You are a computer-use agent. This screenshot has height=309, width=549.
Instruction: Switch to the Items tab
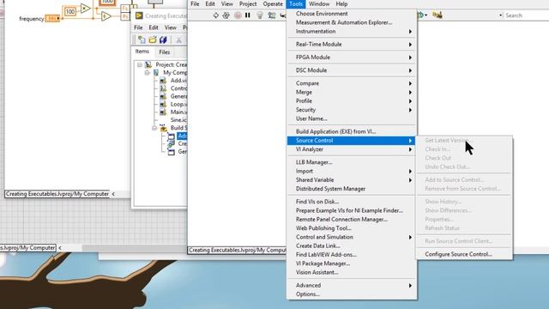pyautogui.click(x=142, y=51)
